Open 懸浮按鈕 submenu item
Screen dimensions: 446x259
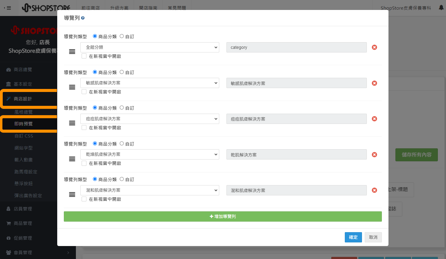23,184
